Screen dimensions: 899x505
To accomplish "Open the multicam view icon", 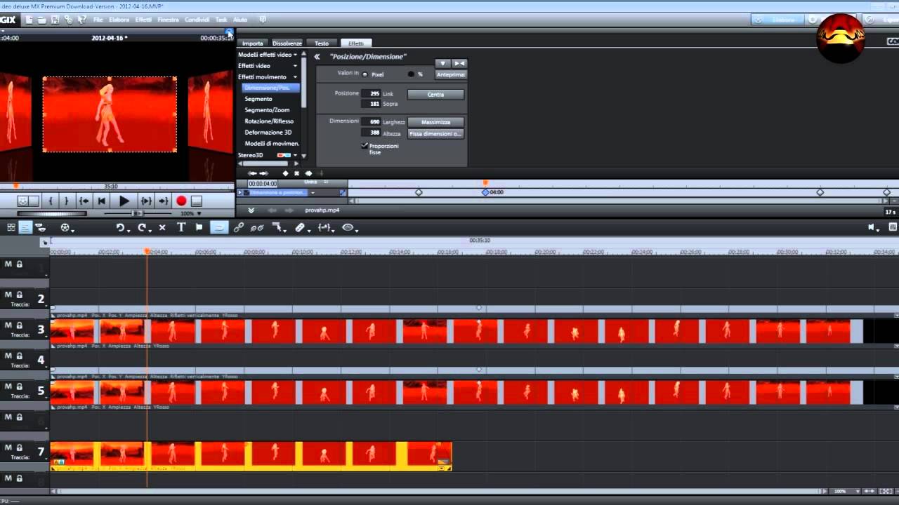I will 40,227.
